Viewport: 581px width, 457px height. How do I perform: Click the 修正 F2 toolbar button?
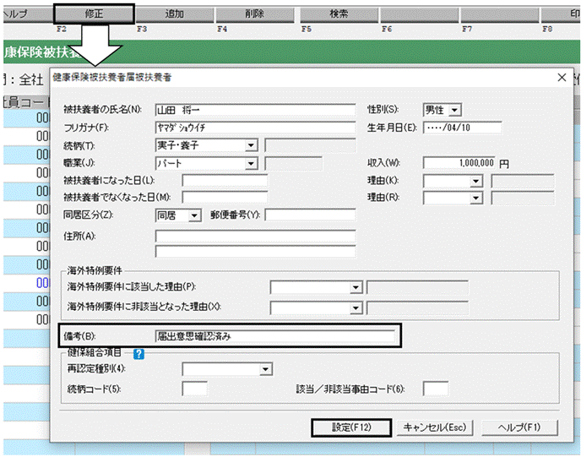point(94,14)
